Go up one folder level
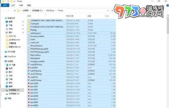Screen dimensions: 169x108 coord(15,10)
